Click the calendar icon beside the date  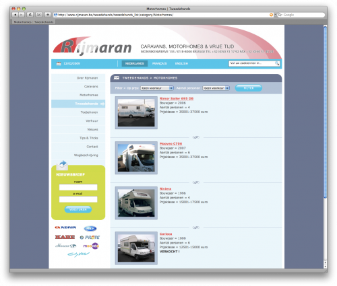[x=59, y=63]
